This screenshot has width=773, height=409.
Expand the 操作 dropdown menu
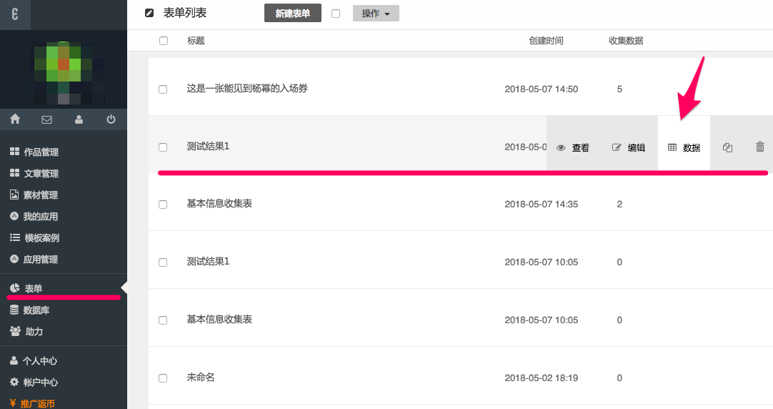(x=376, y=14)
